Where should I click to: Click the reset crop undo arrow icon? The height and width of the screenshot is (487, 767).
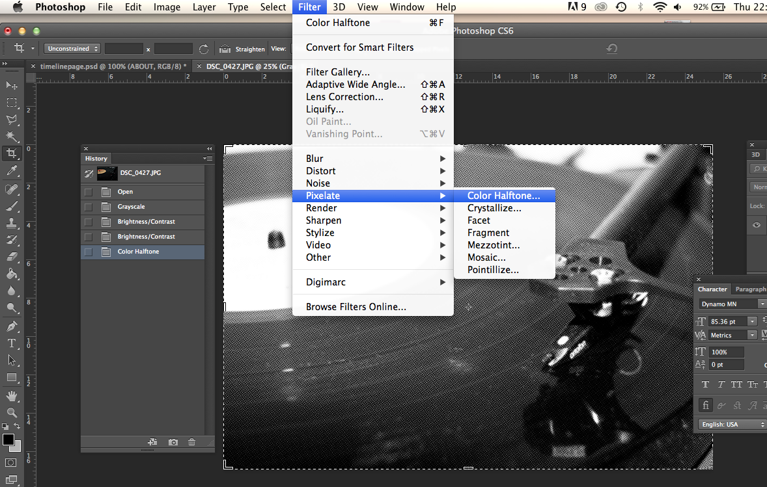click(x=612, y=48)
